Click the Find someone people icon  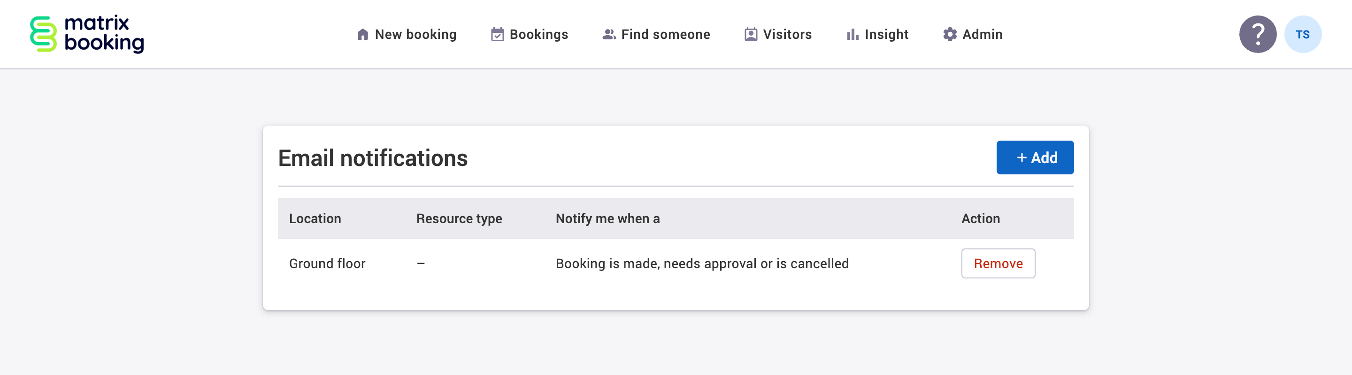[x=608, y=34]
